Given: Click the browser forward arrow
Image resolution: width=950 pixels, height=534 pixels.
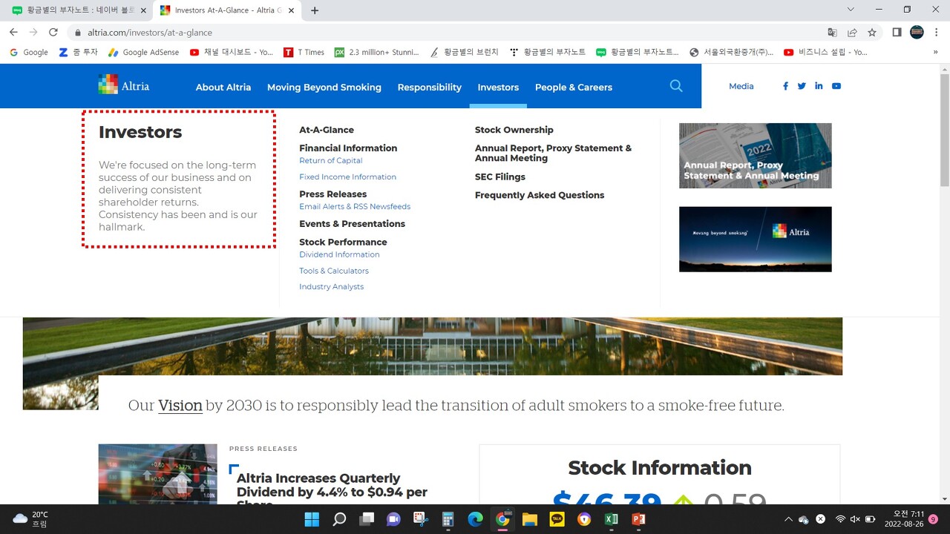Looking at the screenshot, I should 33,33.
